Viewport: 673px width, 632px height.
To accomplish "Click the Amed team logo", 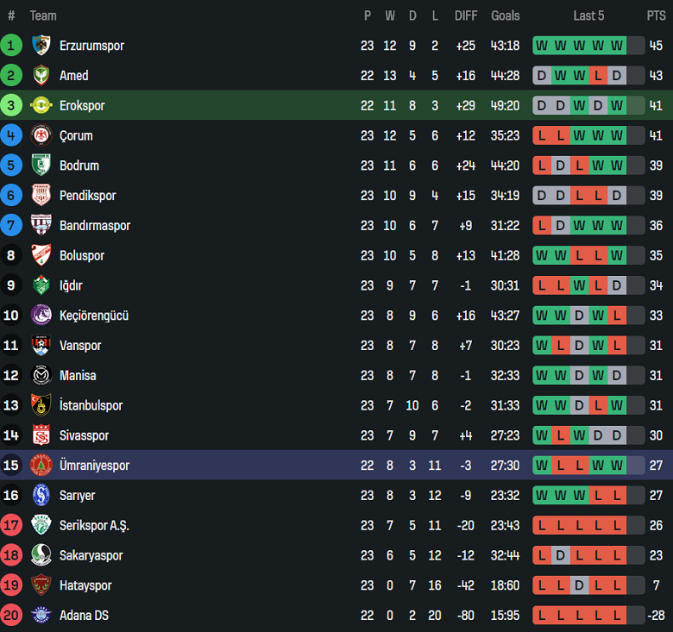I will [x=41, y=76].
